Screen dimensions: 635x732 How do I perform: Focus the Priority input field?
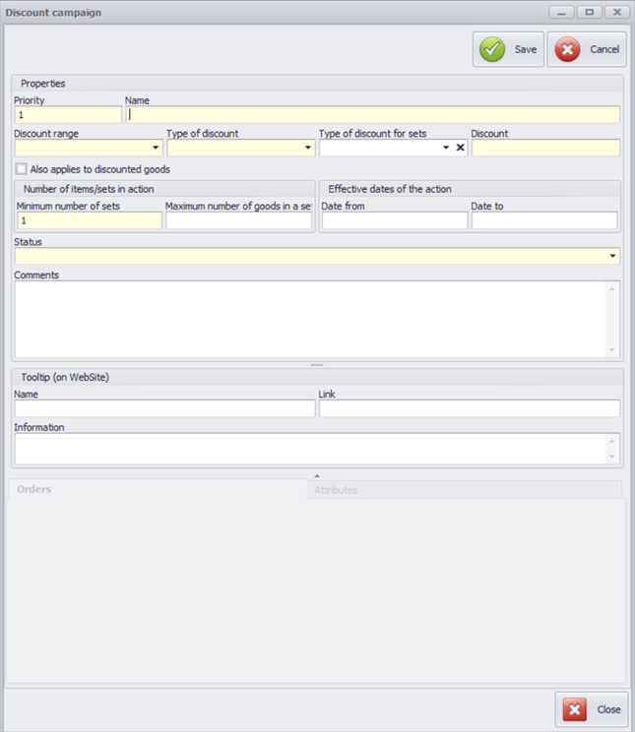coord(68,115)
